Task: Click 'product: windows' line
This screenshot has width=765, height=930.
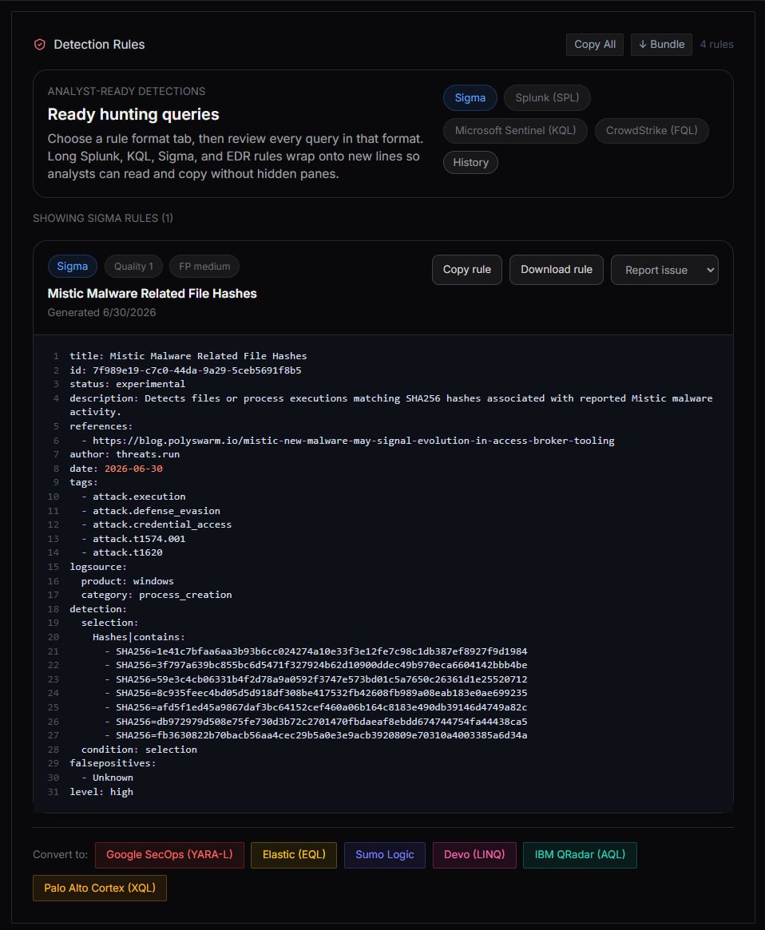Action: tap(128, 581)
